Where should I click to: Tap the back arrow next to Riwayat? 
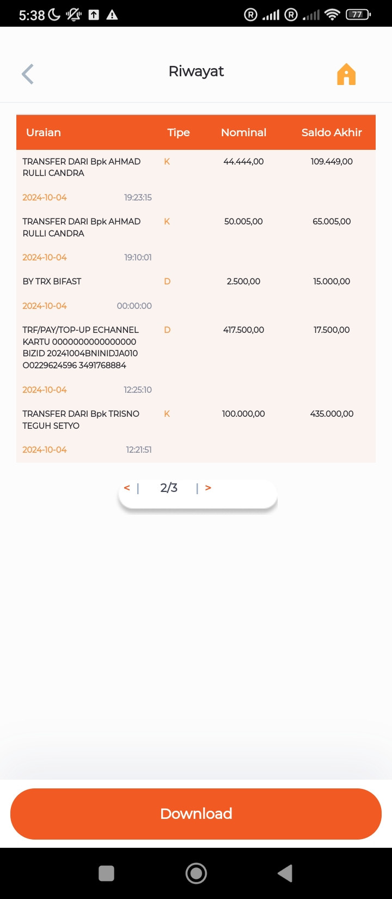pos(28,74)
